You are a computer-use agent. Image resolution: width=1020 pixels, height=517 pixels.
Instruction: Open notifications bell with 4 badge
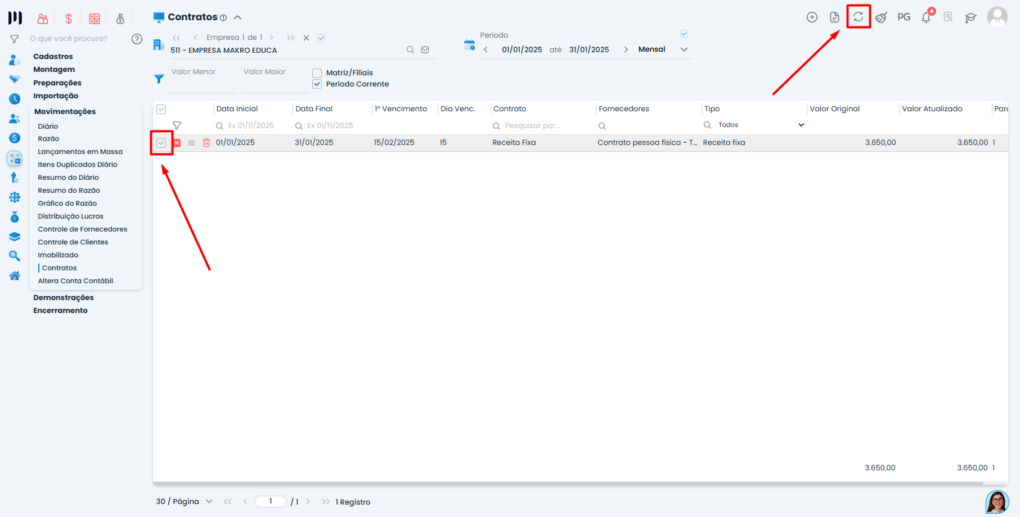click(x=926, y=17)
